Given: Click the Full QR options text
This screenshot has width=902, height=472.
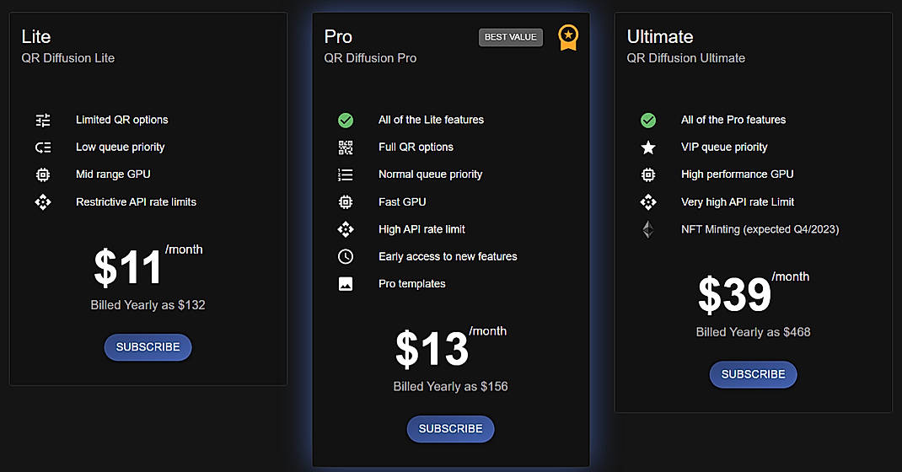Looking at the screenshot, I should click(x=416, y=147).
